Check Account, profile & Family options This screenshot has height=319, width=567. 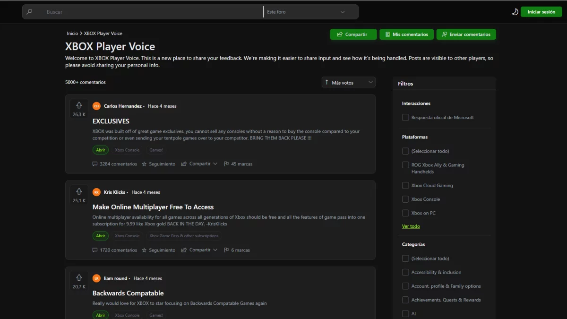coord(405,286)
